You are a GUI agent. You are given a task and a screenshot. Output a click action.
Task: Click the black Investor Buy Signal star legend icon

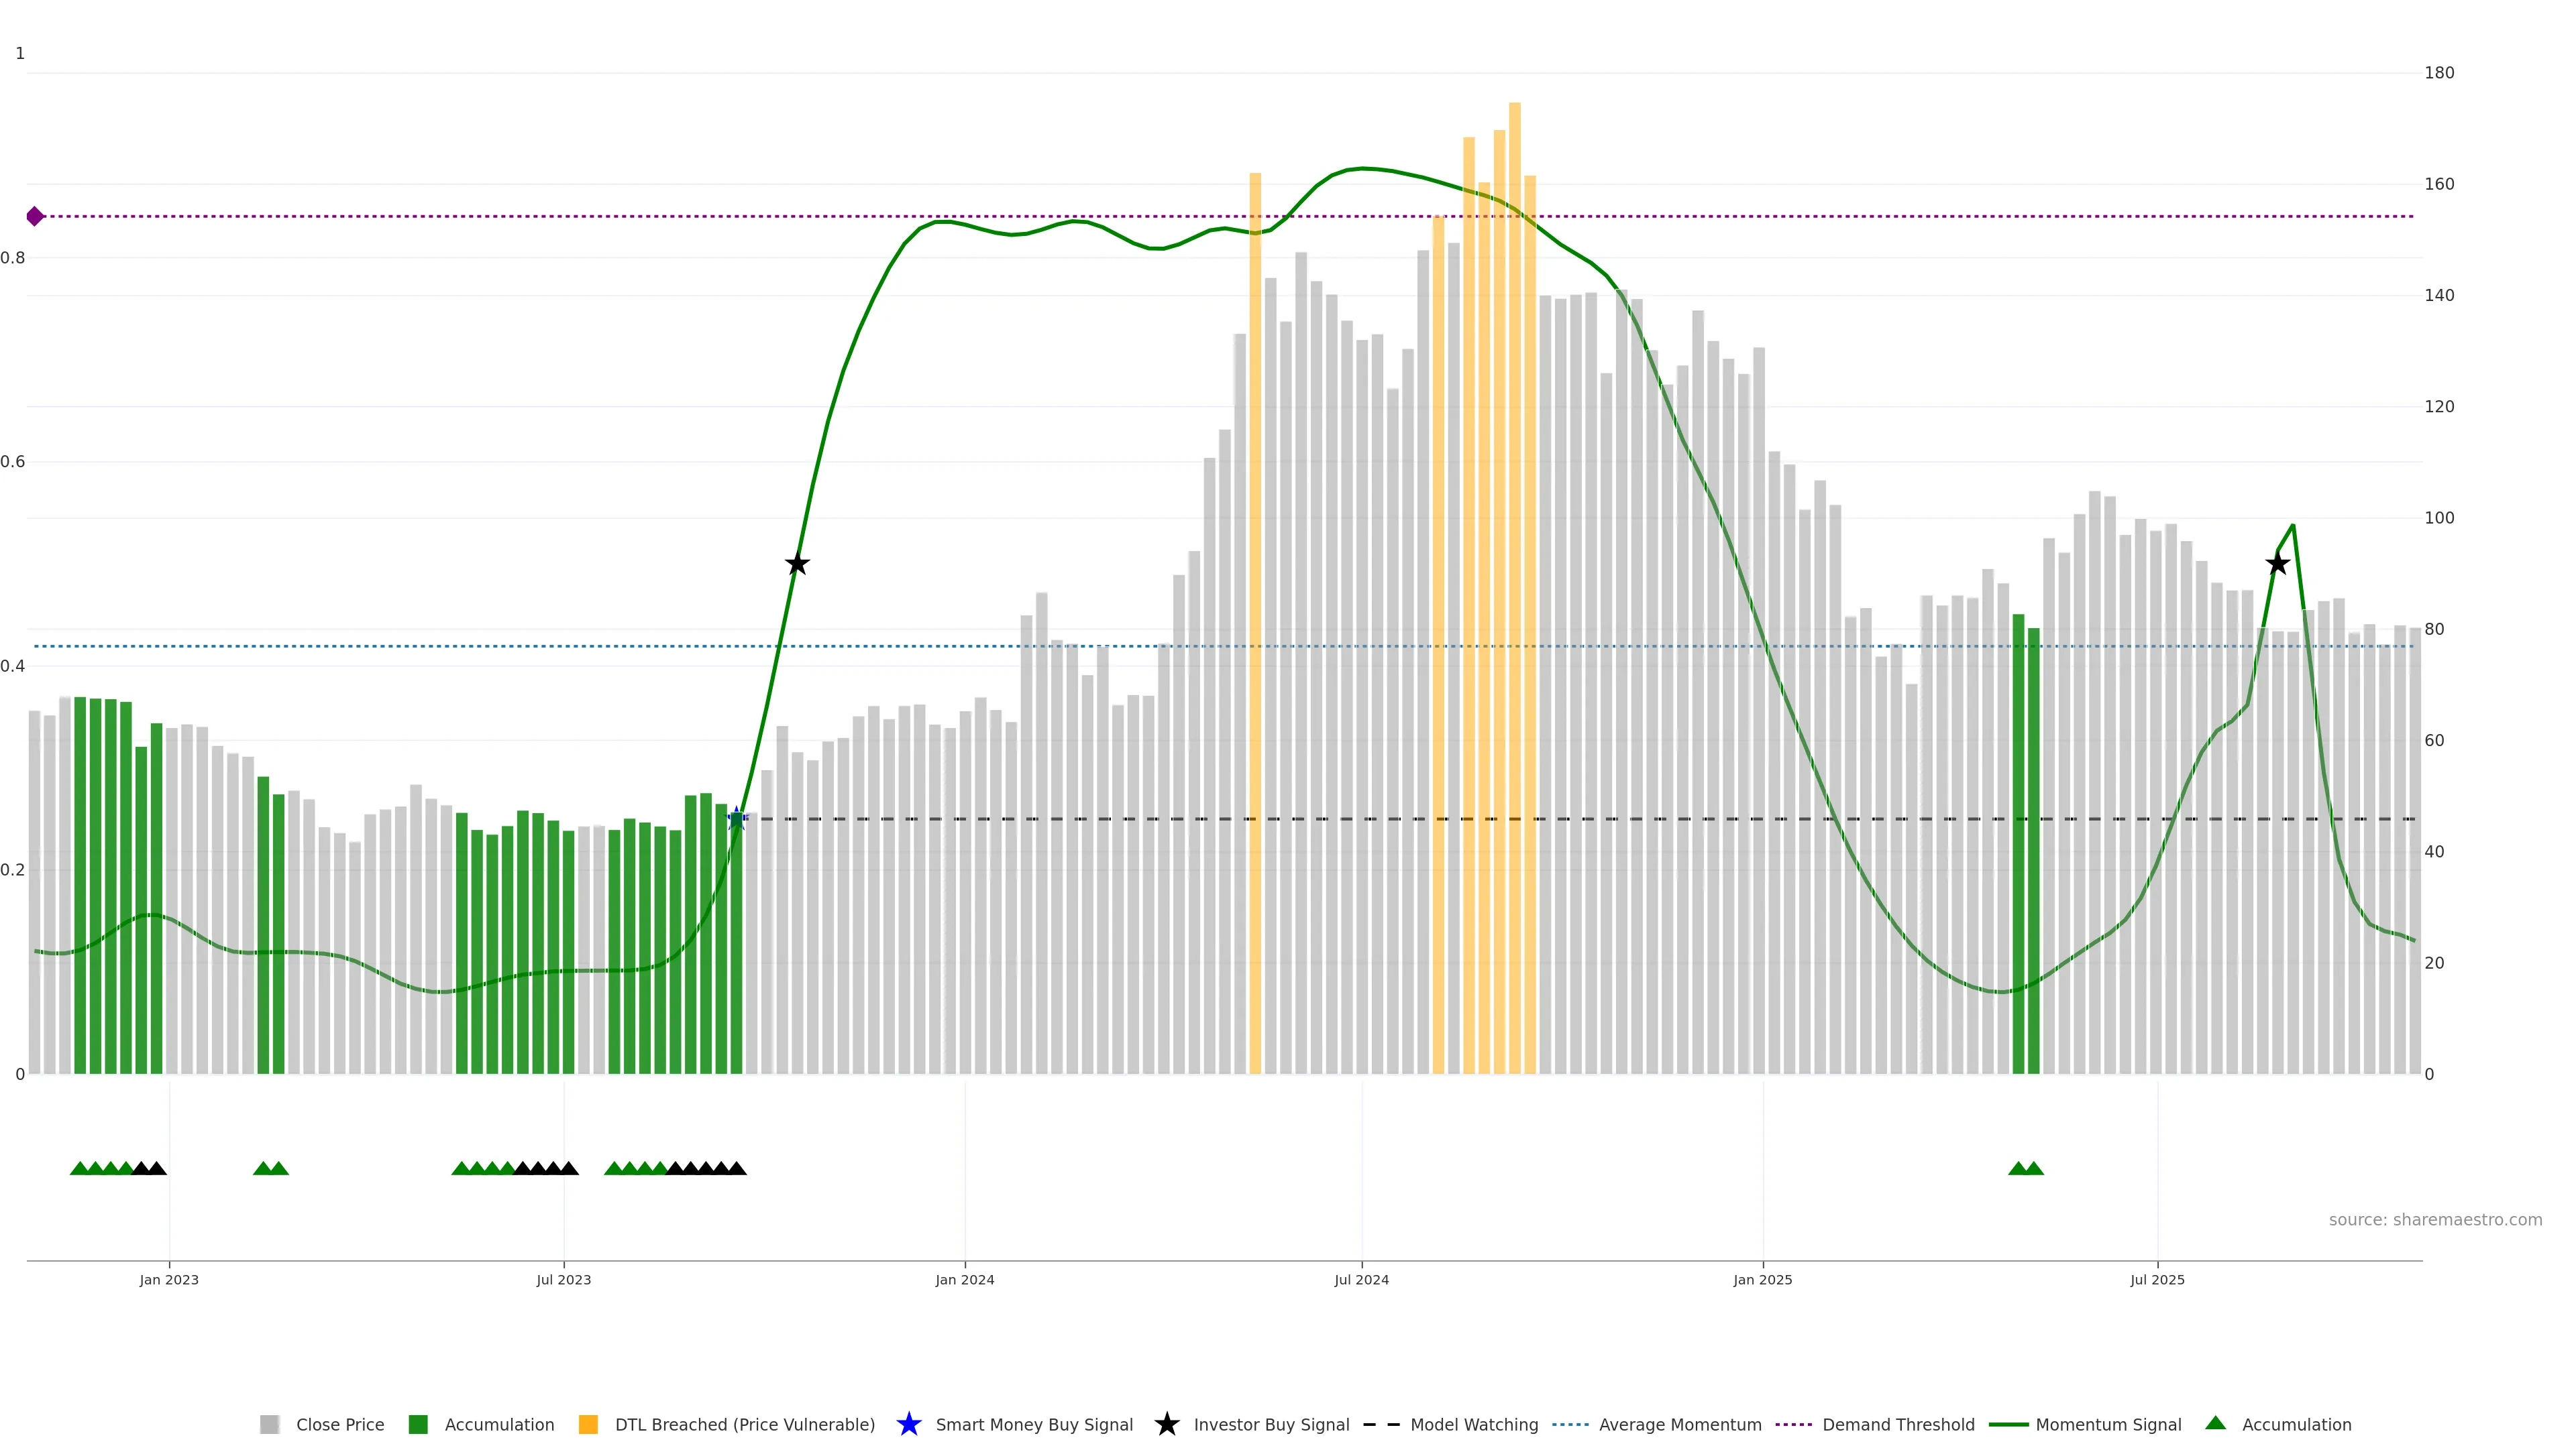(1166, 1424)
